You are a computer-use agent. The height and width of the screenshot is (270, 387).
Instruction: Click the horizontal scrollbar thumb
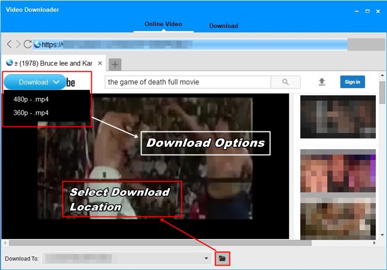click(x=160, y=243)
